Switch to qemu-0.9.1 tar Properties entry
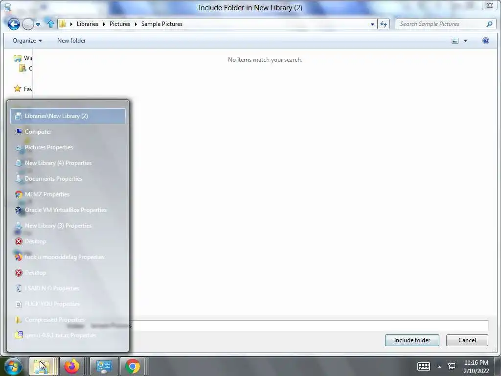Screen dimensions: 501x376 pyautogui.click(x=68, y=335)
